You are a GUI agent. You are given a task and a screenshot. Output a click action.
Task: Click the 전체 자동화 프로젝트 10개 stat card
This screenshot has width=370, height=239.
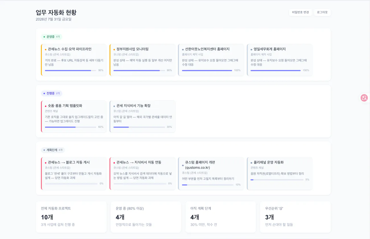(x=71, y=217)
